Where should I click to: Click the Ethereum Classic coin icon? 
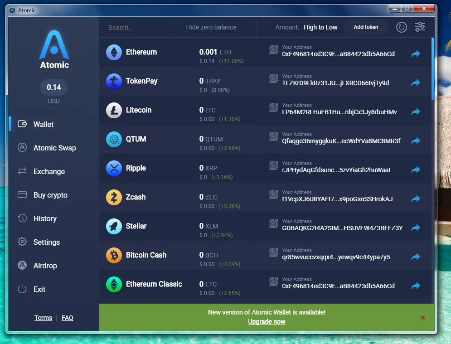tap(114, 285)
